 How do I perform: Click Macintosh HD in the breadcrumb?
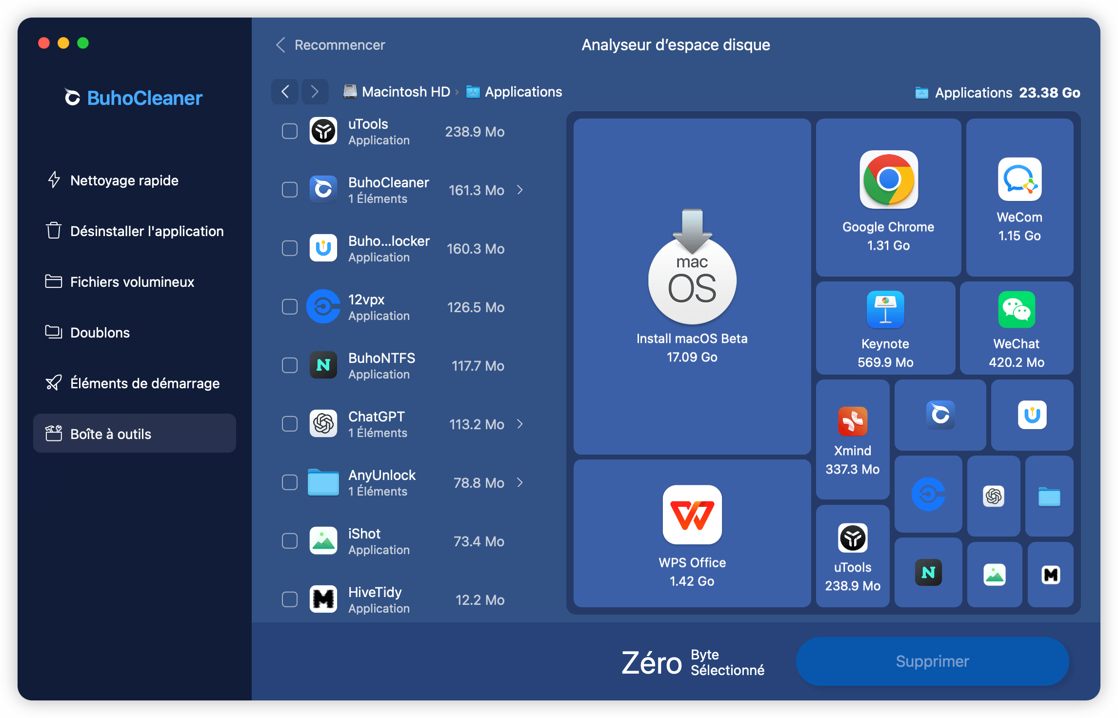pos(397,92)
